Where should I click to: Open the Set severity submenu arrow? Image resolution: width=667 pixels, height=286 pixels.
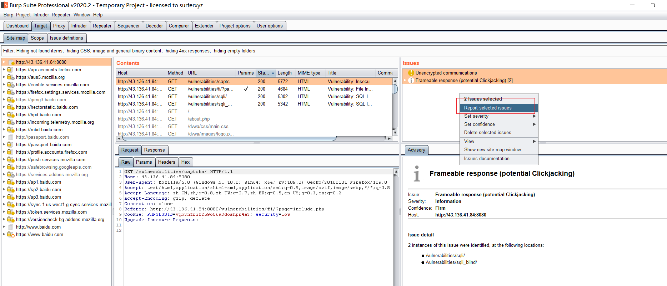click(x=535, y=116)
